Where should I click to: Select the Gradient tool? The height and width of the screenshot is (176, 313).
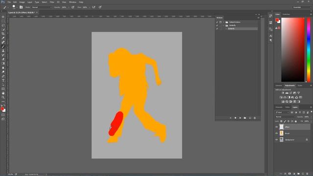3,64
